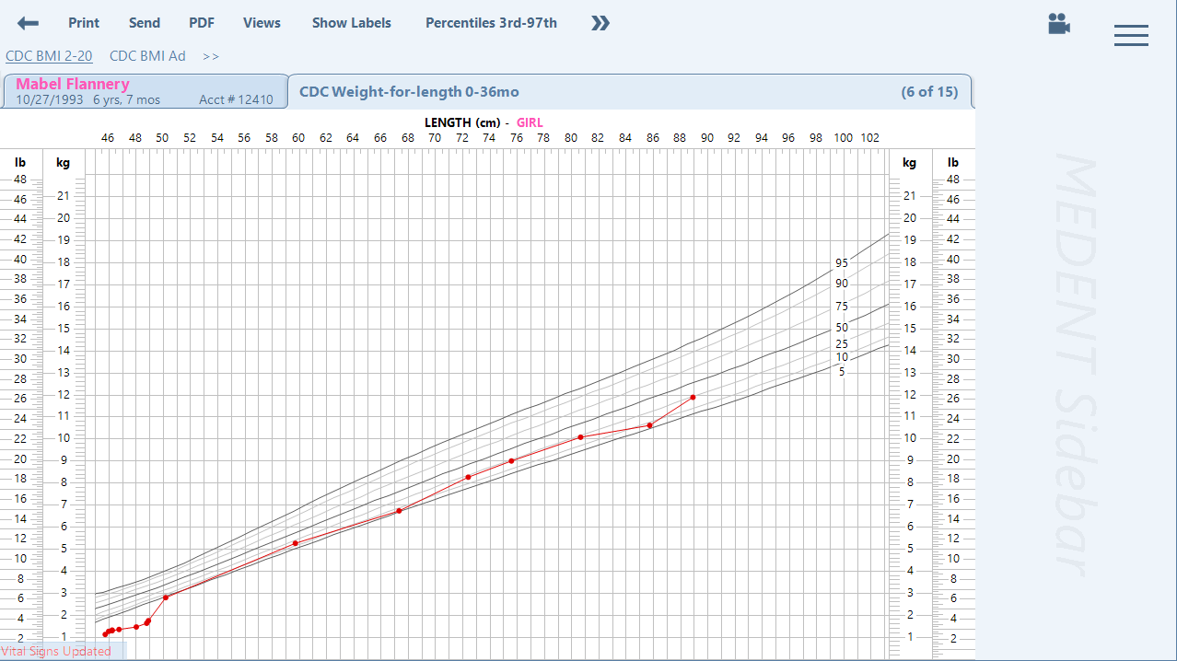Viewport: 1177px width, 661px height.
Task: Toggle Show Labels on the chart
Action: pyautogui.click(x=351, y=23)
